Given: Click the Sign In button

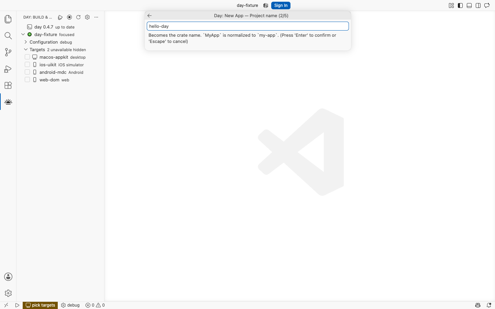Looking at the screenshot, I should pos(281,5).
